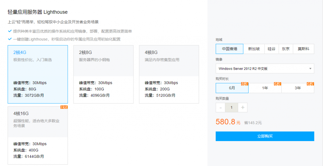Screen dimensions: 323x166
Task: Click checkmark icon beside 一键创建Lighthouse line
Action: click(x=9, y=39)
